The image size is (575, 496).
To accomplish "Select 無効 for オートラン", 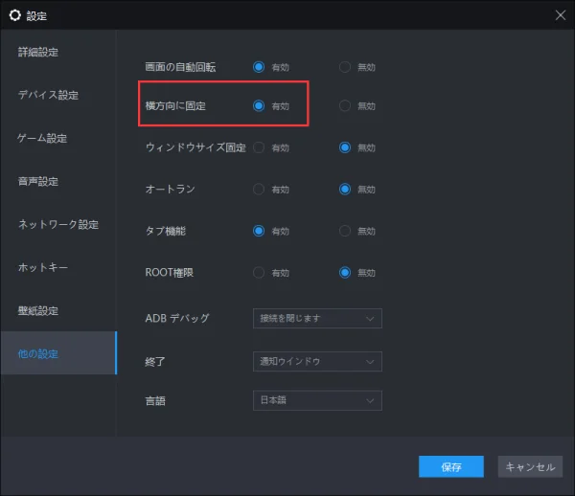I will pyautogui.click(x=345, y=190).
